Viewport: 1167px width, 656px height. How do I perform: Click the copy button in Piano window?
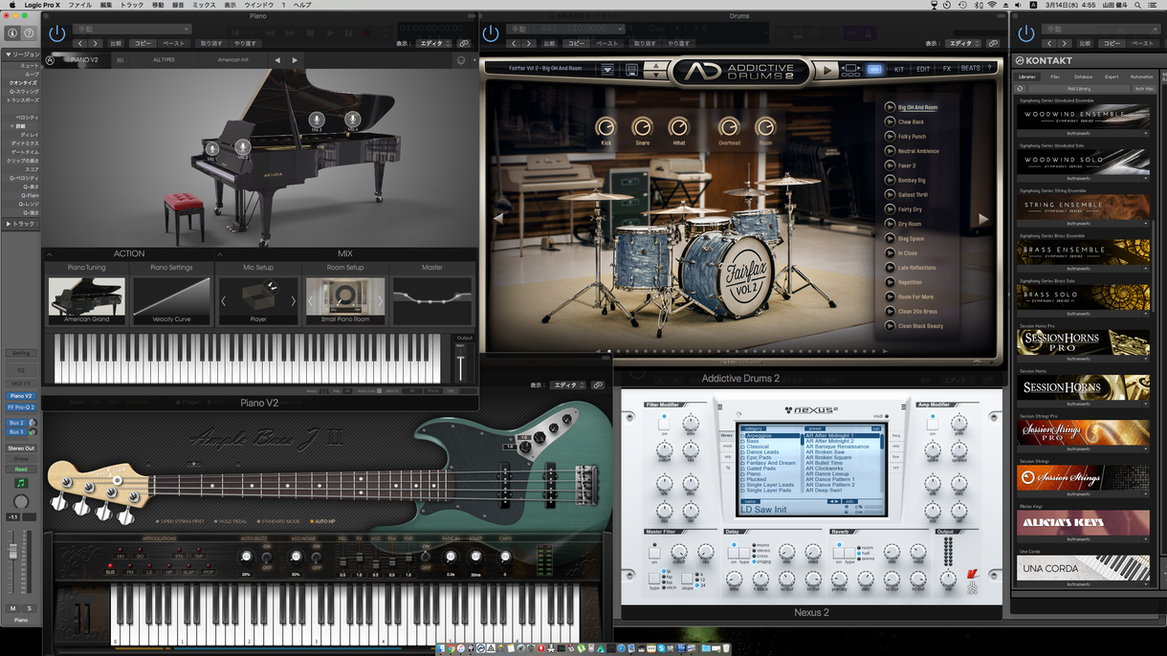point(143,44)
